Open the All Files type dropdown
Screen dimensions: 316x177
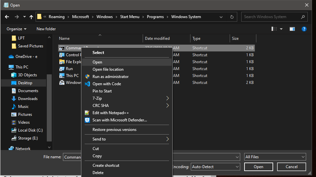275,157
